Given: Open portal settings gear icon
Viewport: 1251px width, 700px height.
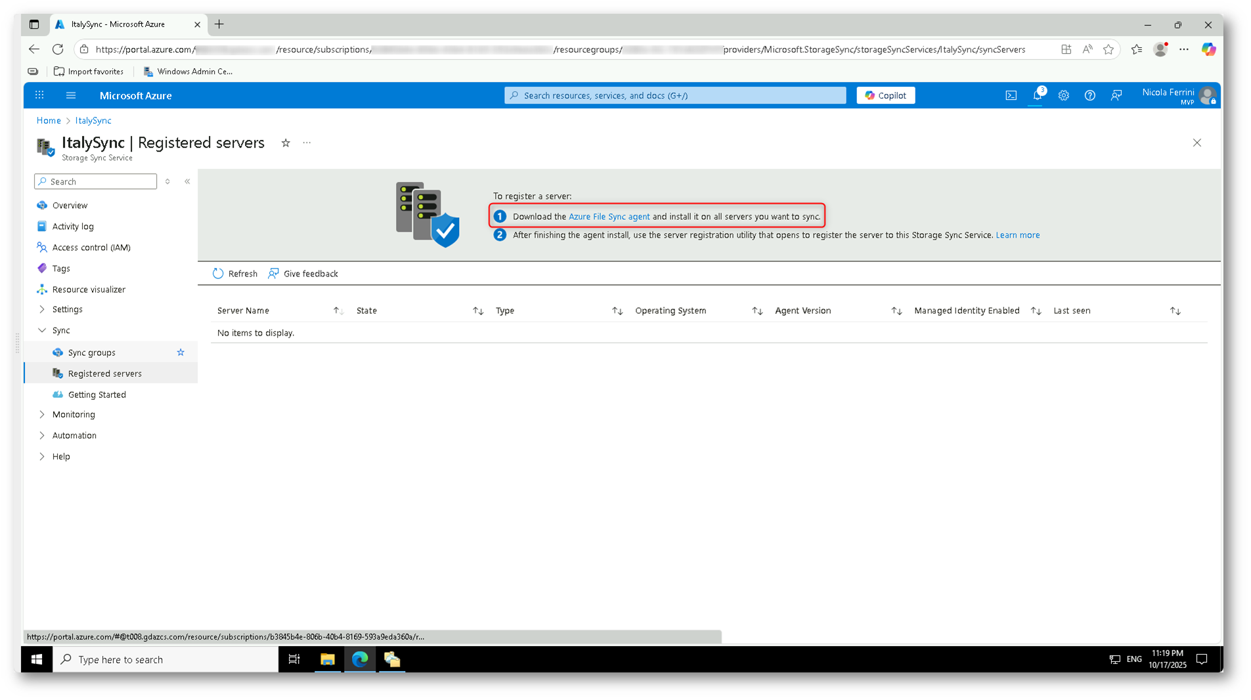Looking at the screenshot, I should [1063, 96].
